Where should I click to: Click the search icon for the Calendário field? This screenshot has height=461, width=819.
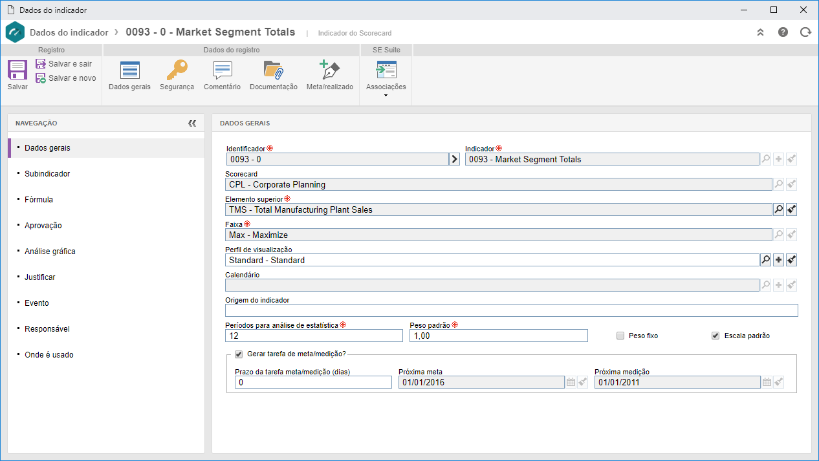[766, 285]
